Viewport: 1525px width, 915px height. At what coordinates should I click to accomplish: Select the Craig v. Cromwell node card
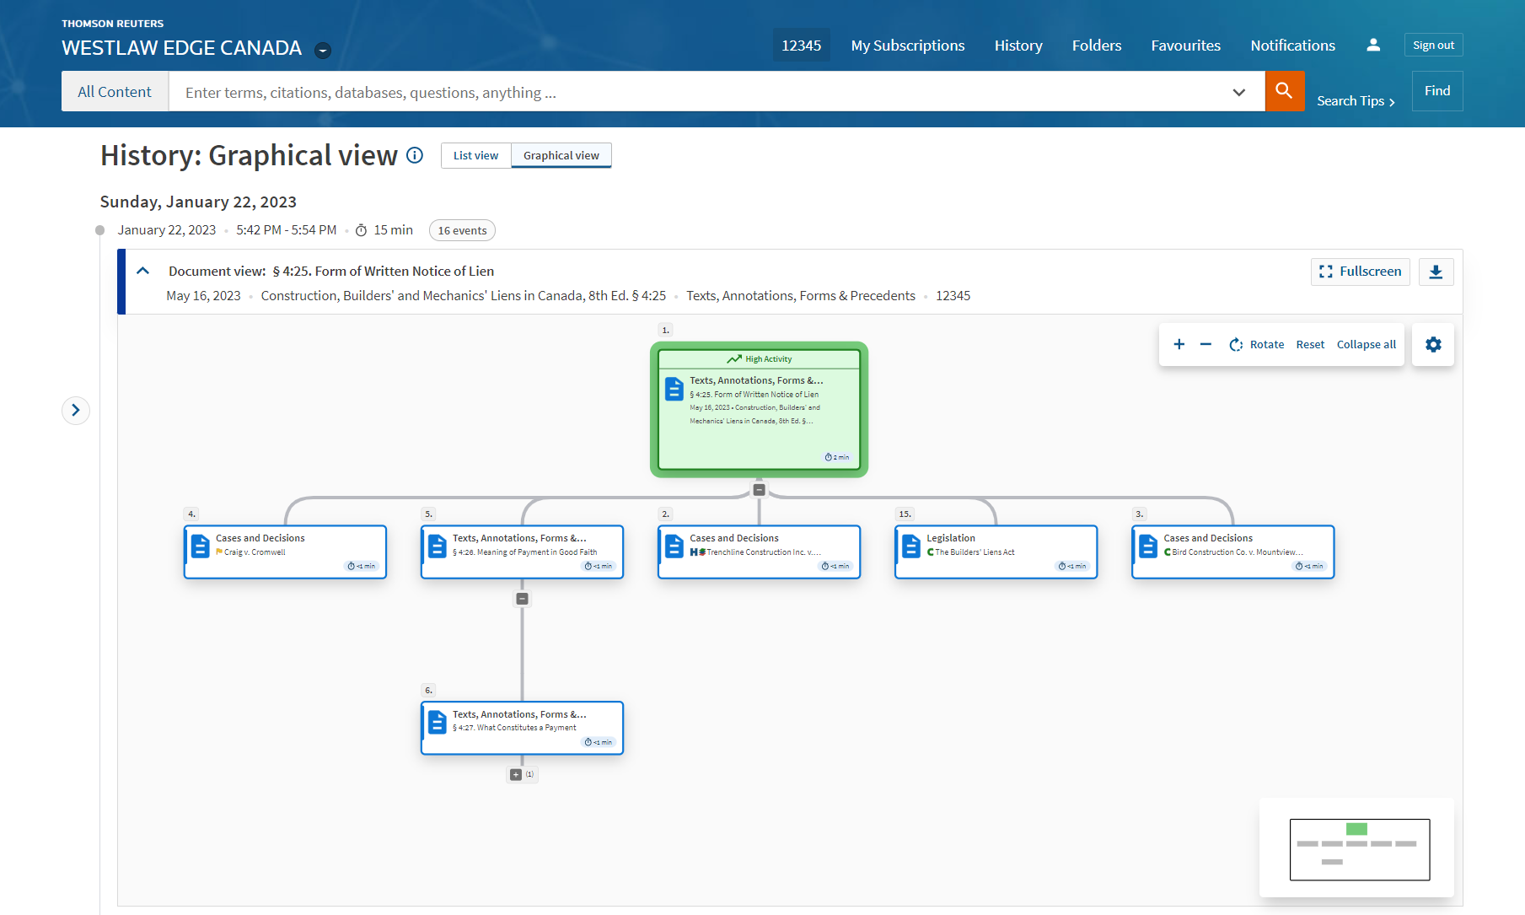[285, 552]
